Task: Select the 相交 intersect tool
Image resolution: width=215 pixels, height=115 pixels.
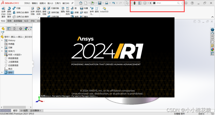Action: click(84, 13)
